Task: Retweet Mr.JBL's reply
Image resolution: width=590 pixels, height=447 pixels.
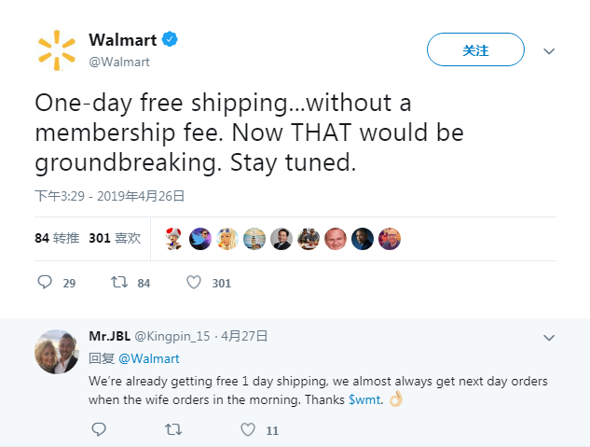Action: pos(173,430)
